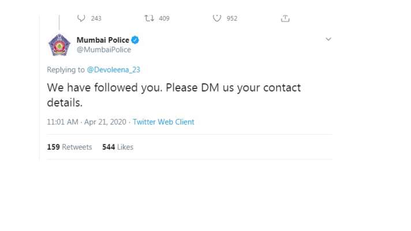Image resolution: width=411 pixels, height=231 pixels.
Task: Open Mumbai Police profile picture
Action: point(59,45)
